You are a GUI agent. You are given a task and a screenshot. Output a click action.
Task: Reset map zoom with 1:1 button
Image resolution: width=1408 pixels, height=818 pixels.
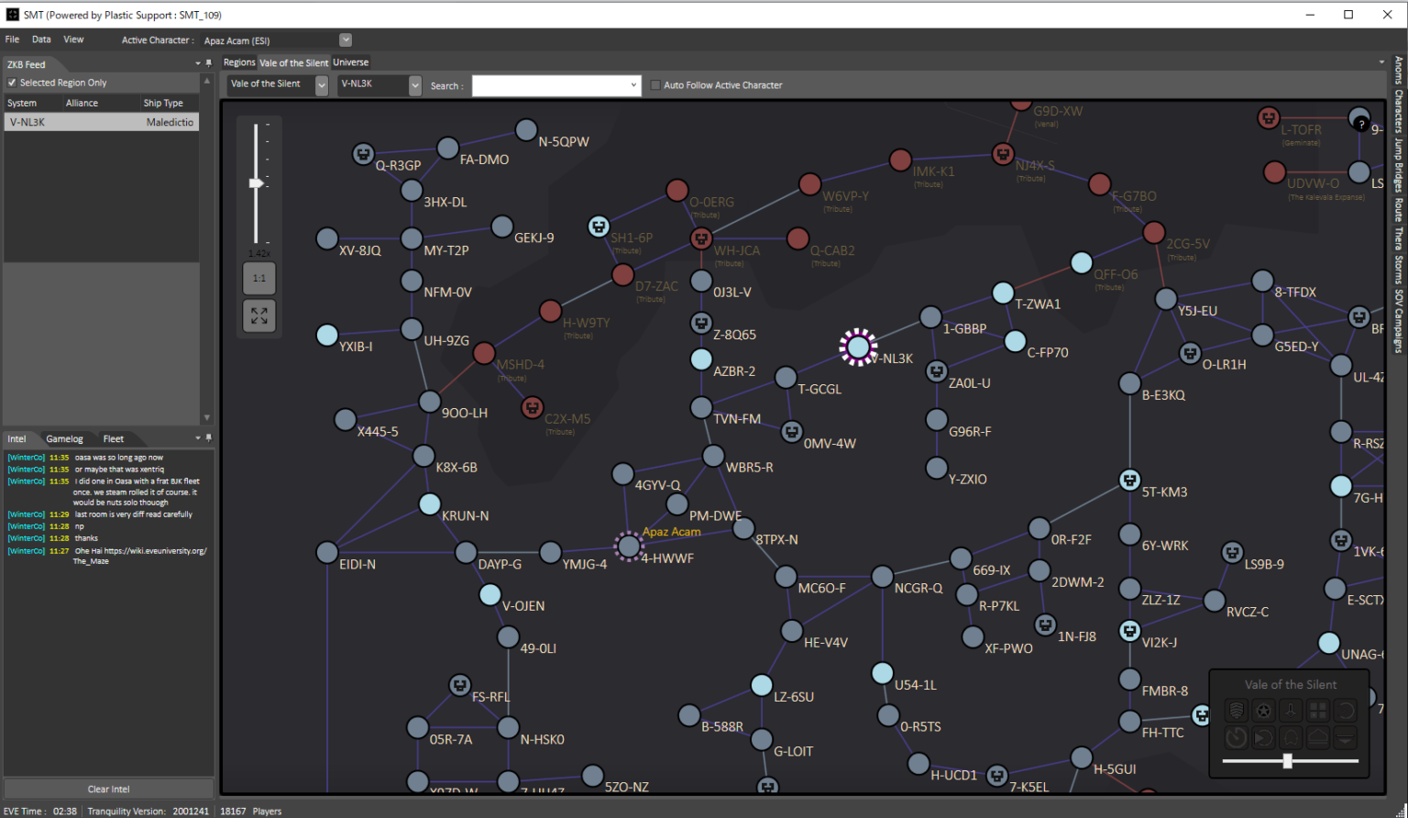click(259, 278)
